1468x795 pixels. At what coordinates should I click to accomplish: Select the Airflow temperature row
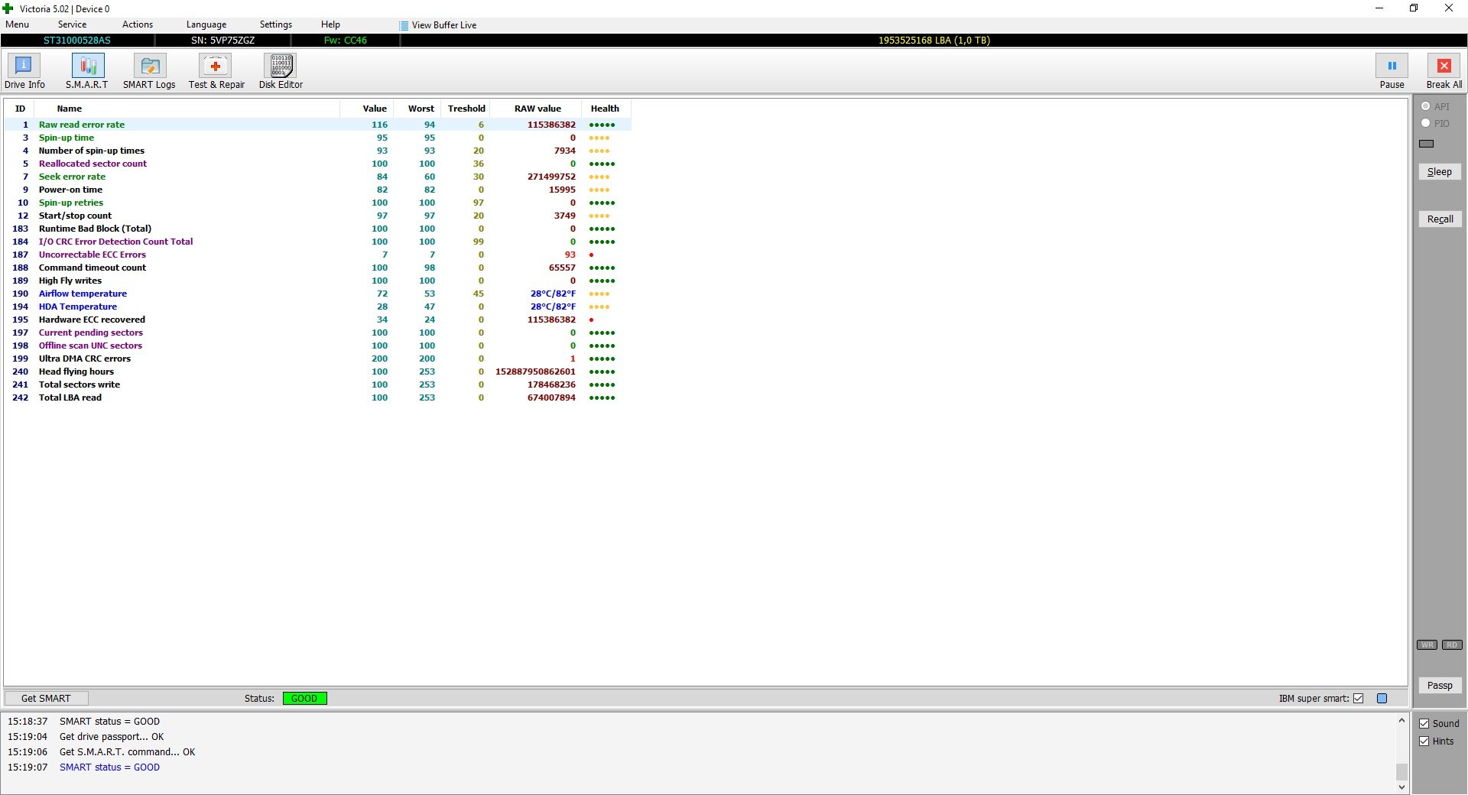(318, 294)
